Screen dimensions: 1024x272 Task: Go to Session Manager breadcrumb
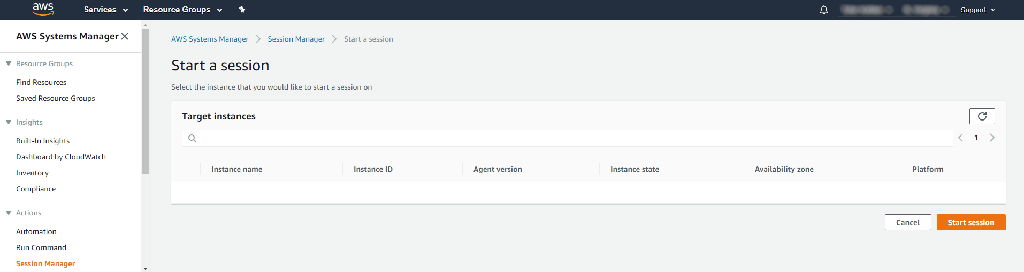[x=296, y=39]
